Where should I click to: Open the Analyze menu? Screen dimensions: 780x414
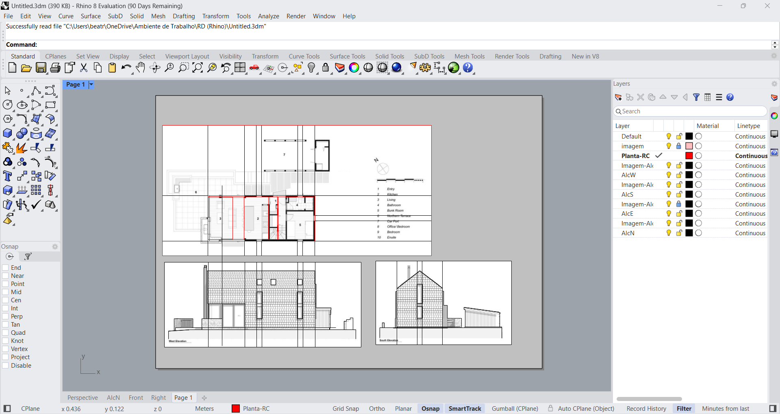pos(268,16)
